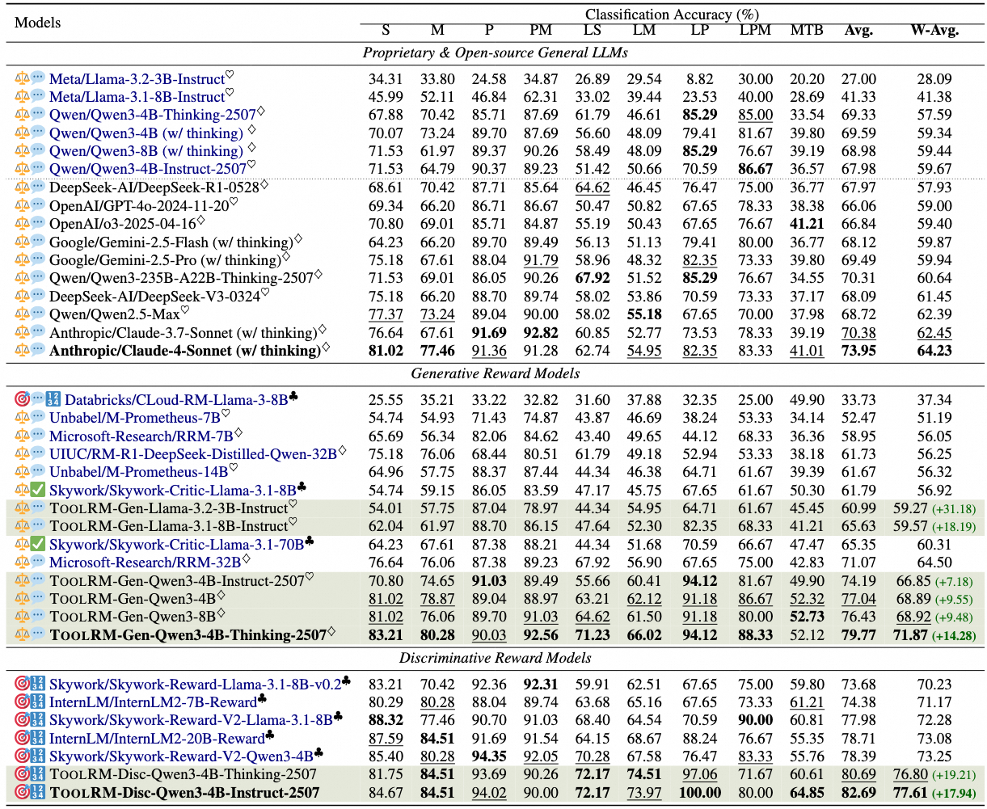Click the 'Discriminative Reward Models' section title

point(495,659)
